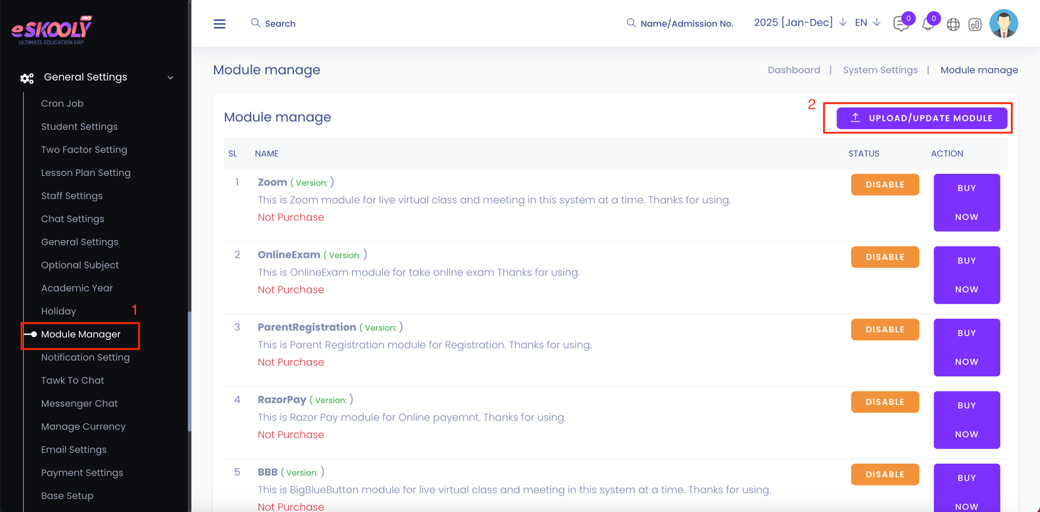Screen dimensions: 1040x512
Task: Open the 2025 [Jan-Dec] academic year dropdown
Action: tap(799, 23)
